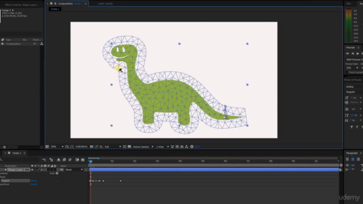The image size is (363, 204).
Task: Click the timeline button icon in viewer
Action: pos(182,147)
